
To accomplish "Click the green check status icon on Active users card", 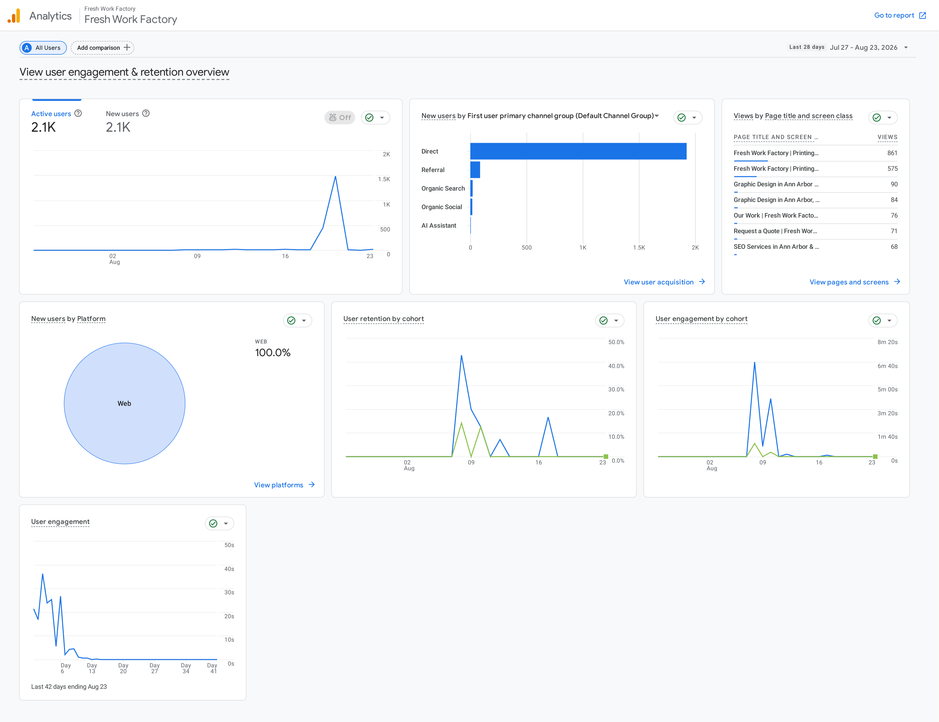I will click(x=369, y=118).
